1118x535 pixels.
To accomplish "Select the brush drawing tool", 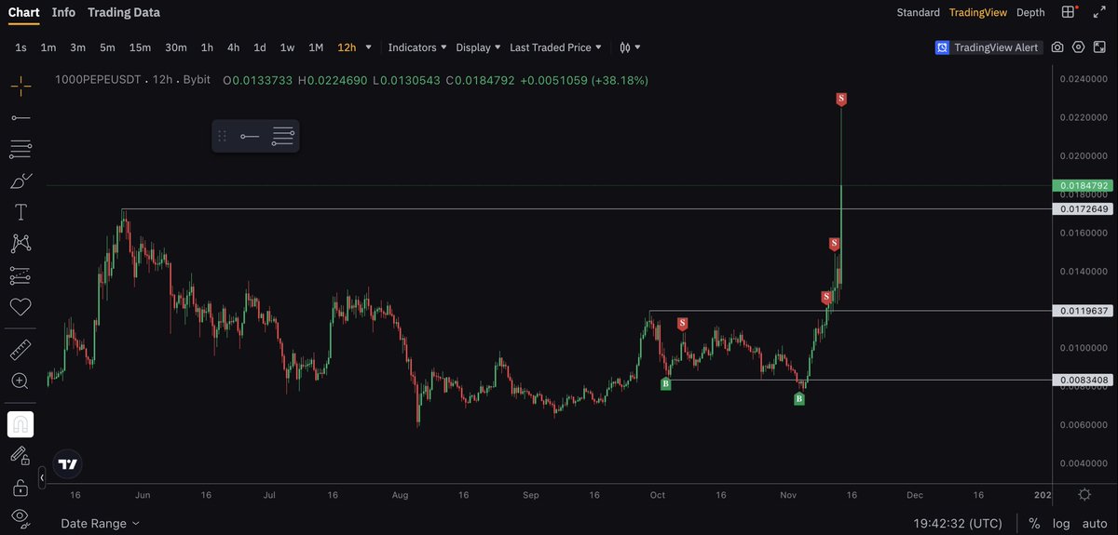I will (x=20, y=181).
